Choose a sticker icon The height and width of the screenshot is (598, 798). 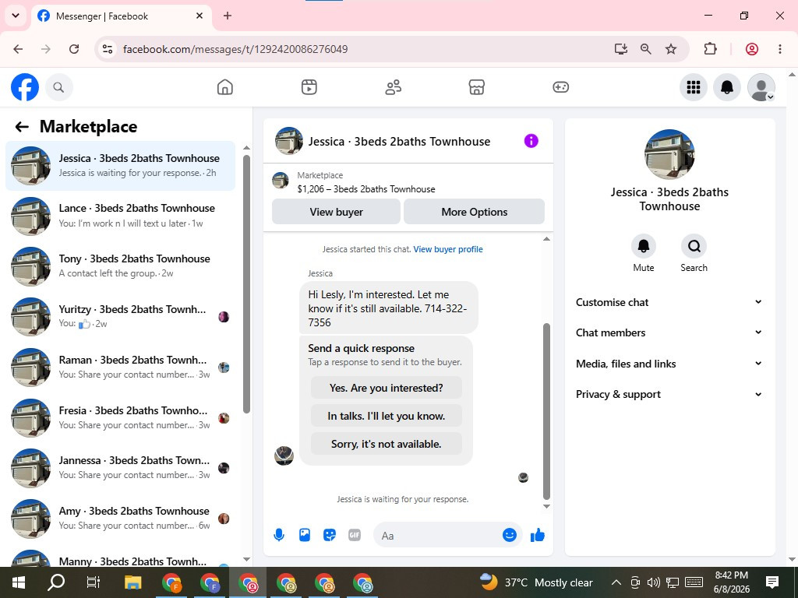pyautogui.click(x=330, y=535)
